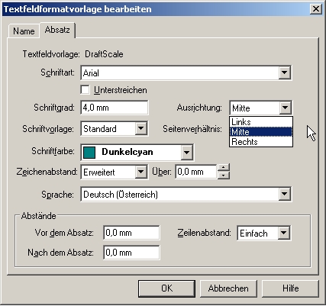This screenshot has width=326, height=306.
Task: Confirm with the OK button
Action: pyautogui.click(x=167, y=288)
